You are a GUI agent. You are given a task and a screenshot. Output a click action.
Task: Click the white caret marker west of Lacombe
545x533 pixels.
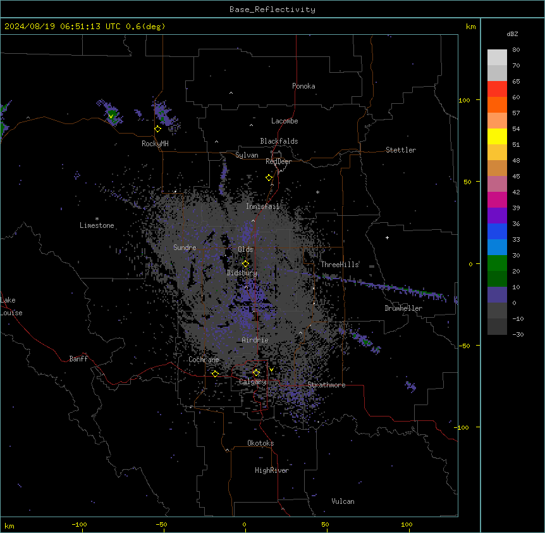[x=251, y=125]
